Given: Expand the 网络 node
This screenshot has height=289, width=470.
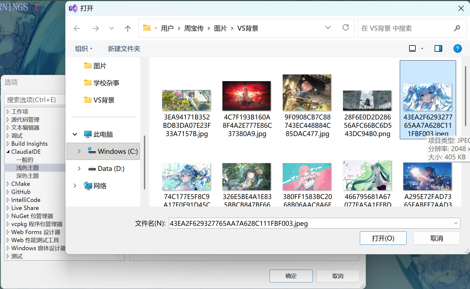Looking at the screenshot, I should (x=75, y=186).
